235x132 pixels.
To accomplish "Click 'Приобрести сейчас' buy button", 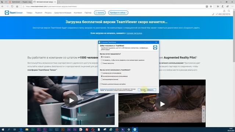I will 118,13.
